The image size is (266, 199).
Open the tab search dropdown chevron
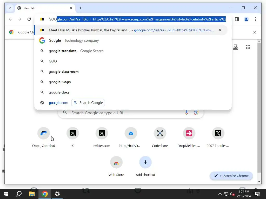point(10,8)
